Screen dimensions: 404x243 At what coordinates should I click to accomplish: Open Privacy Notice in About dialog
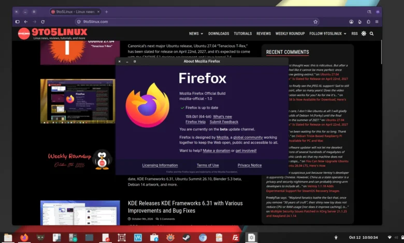coord(250,165)
